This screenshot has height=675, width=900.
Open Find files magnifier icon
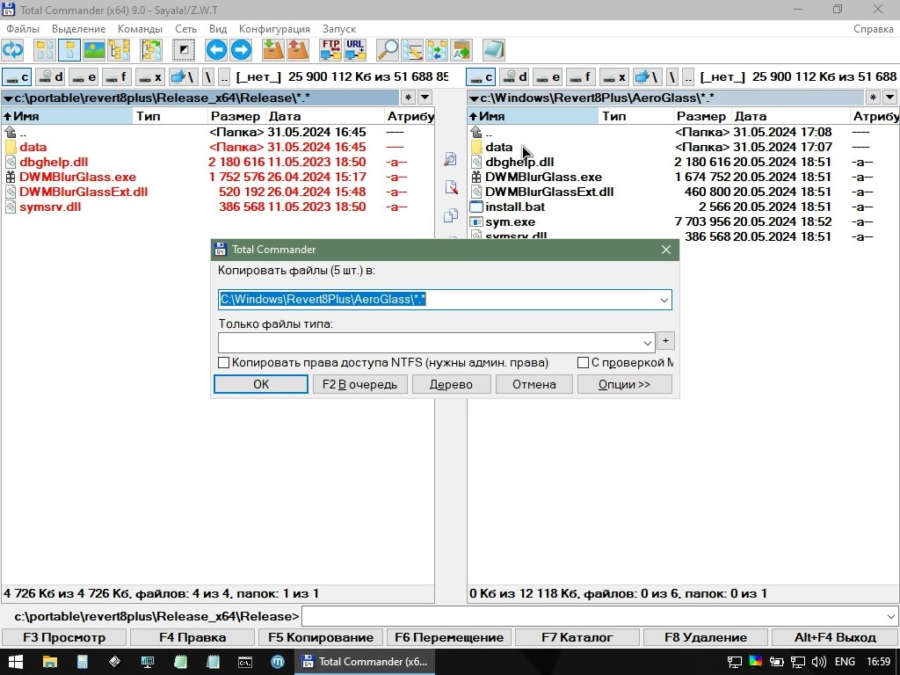pyautogui.click(x=388, y=50)
